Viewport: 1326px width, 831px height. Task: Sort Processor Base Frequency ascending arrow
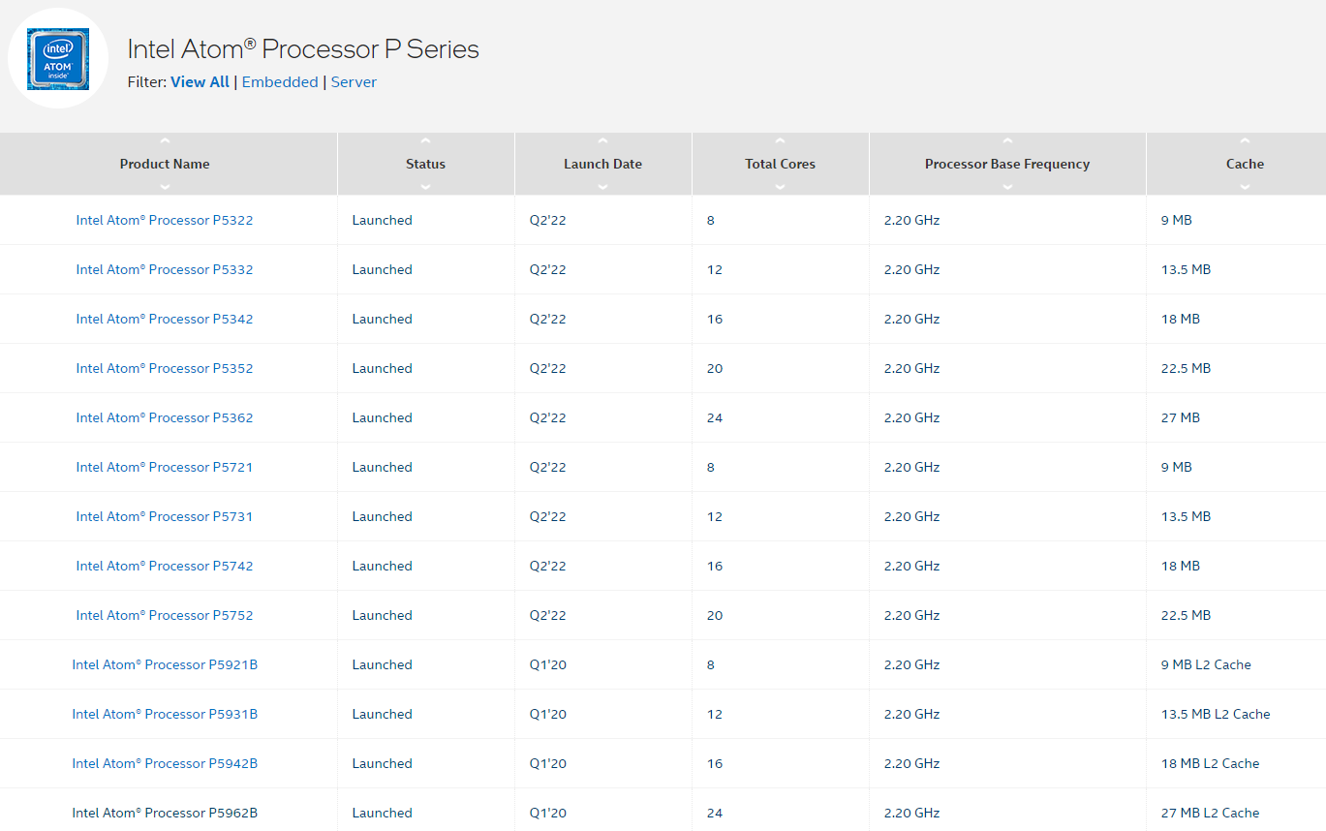coord(1007,141)
